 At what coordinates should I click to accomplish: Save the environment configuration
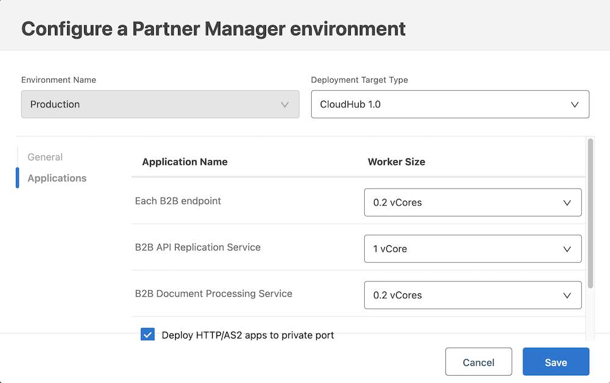point(556,362)
